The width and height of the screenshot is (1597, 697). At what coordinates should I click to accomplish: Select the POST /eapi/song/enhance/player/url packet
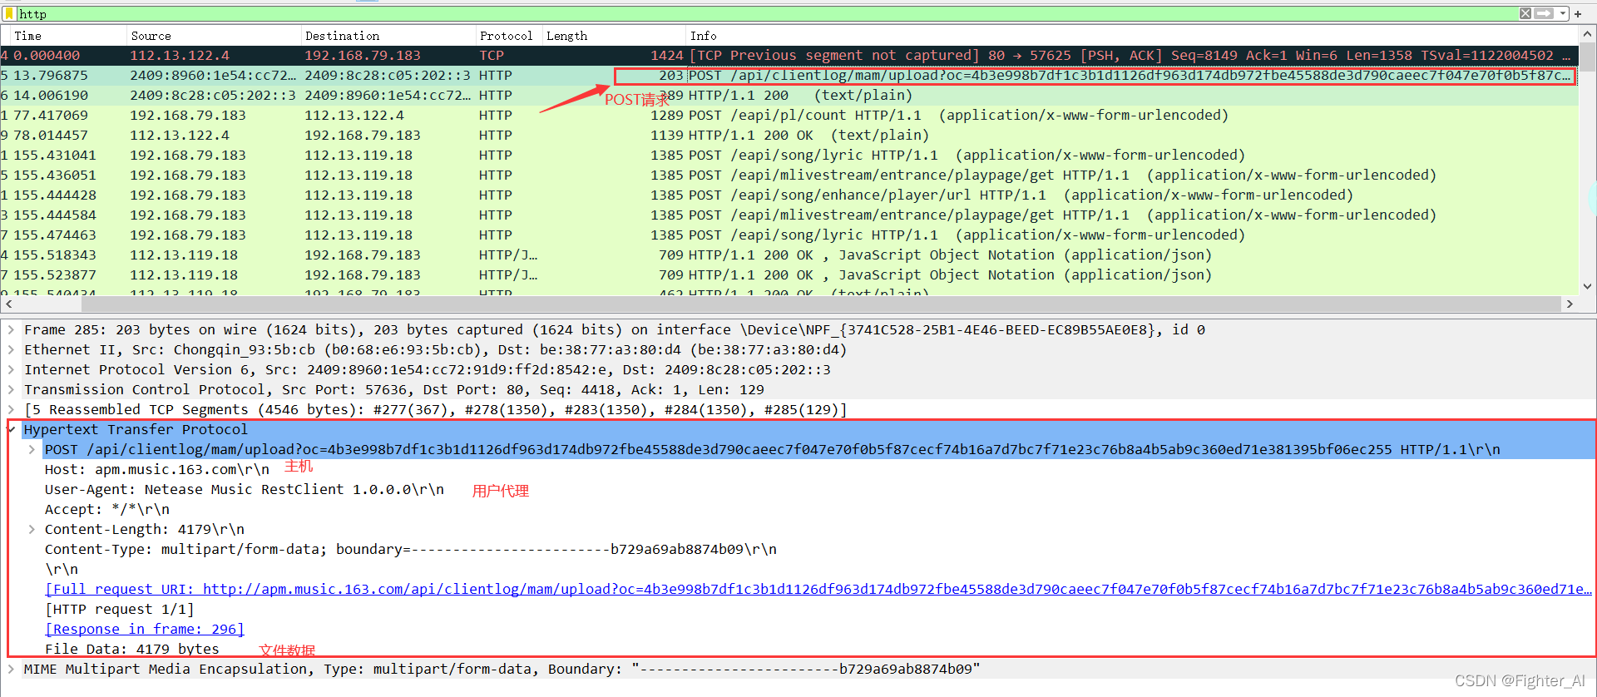(x=789, y=195)
